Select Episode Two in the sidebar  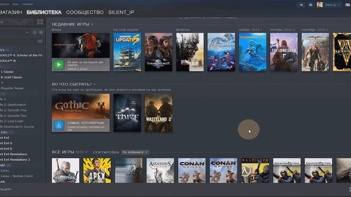tap(13, 115)
